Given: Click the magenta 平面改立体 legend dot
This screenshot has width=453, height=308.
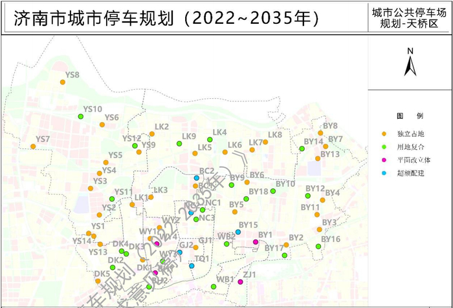Looking at the screenshot, I should click(384, 160).
